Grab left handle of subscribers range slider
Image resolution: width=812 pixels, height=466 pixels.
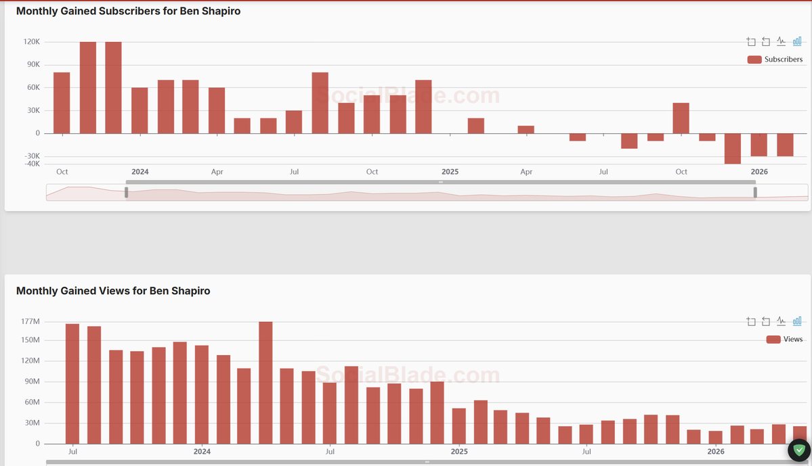[127, 192]
